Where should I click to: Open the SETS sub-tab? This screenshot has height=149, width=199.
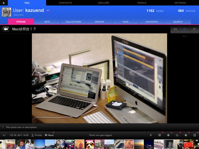[x=47, y=22]
